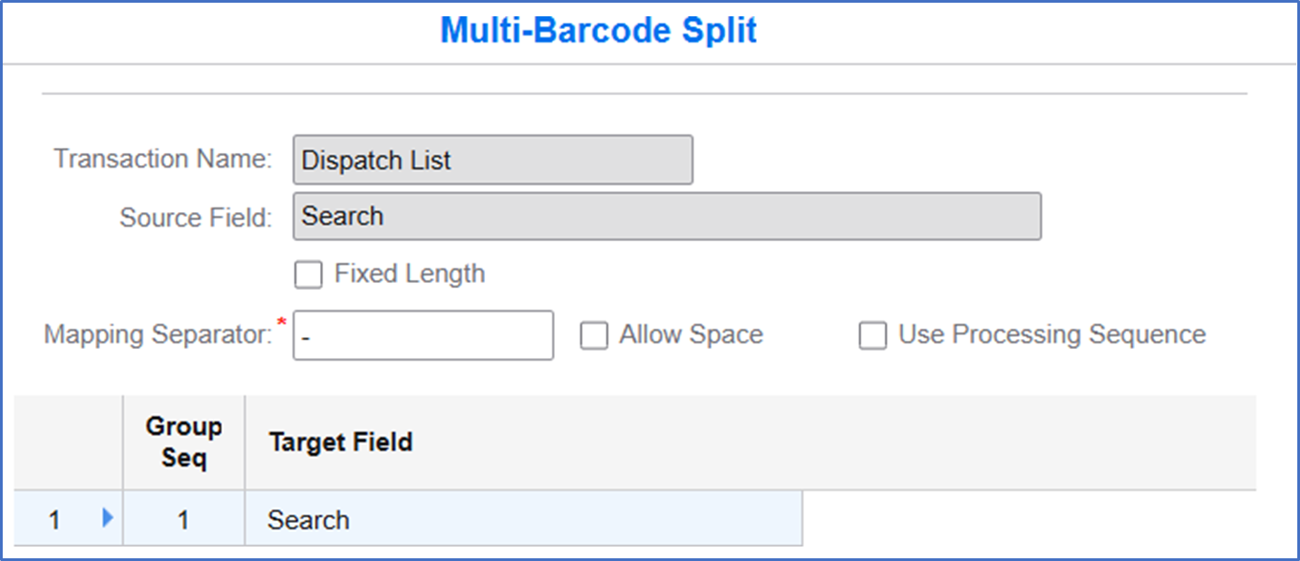
Task: Enable the Fixed Length option
Action: point(308,274)
